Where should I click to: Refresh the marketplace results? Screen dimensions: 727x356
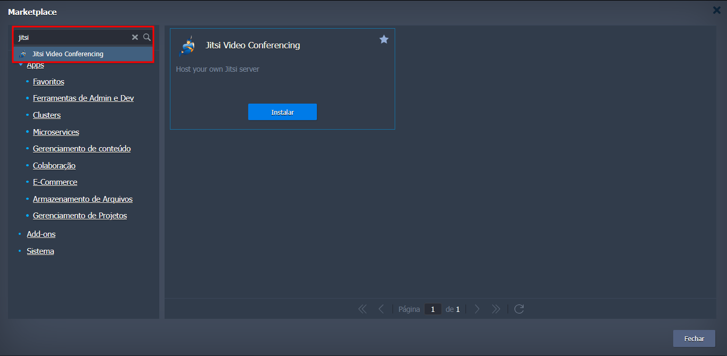(x=519, y=309)
